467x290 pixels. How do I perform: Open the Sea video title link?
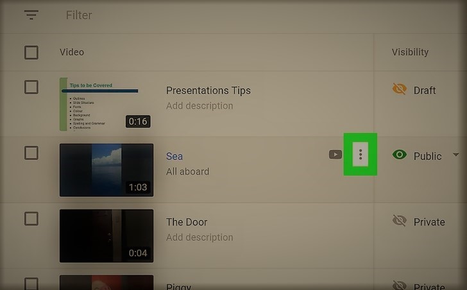pos(174,156)
